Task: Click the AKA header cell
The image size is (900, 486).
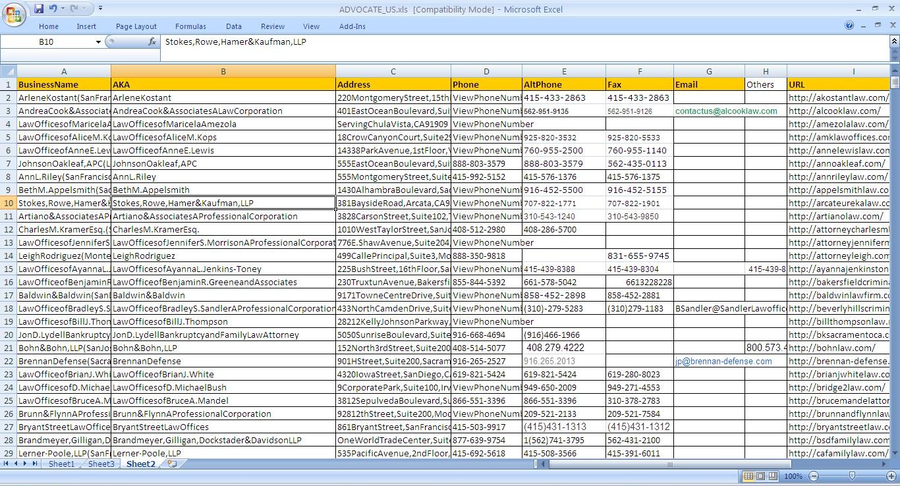Action: 223,84
